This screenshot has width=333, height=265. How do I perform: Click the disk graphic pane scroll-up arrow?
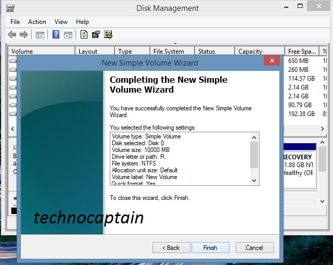coord(322,142)
